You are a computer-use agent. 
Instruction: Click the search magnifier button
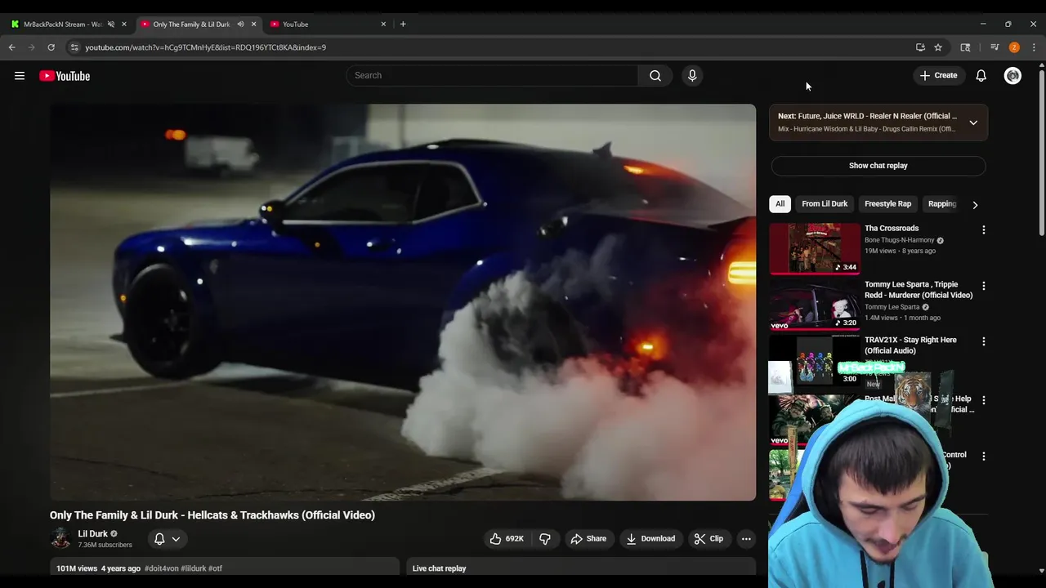[655, 75]
